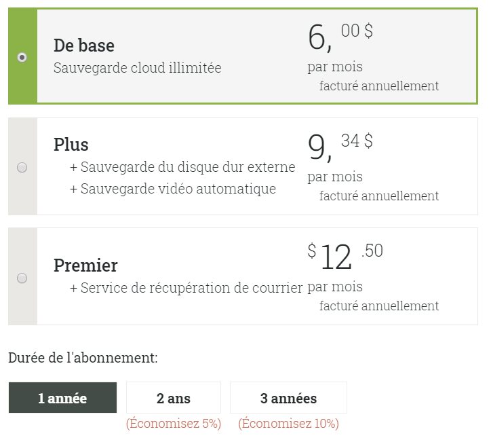Click facturé annuellement under Premier price
The width and height of the screenshot is (491, 440).
[x=379, y=306]
